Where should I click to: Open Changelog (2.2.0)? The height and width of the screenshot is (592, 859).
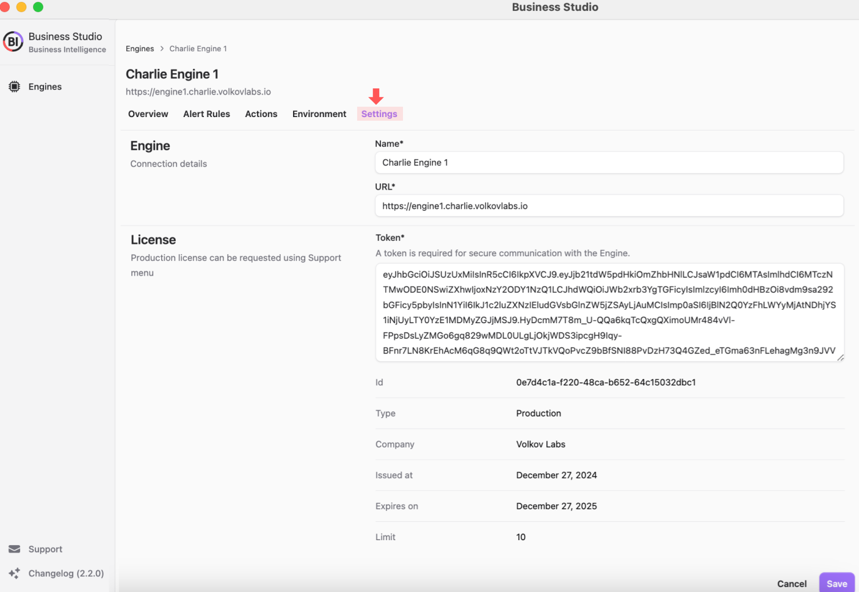tap(66, 573)
